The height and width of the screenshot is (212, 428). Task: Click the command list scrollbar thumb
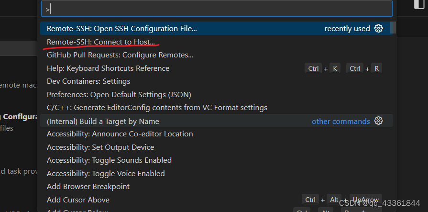(x=393, y=28)
